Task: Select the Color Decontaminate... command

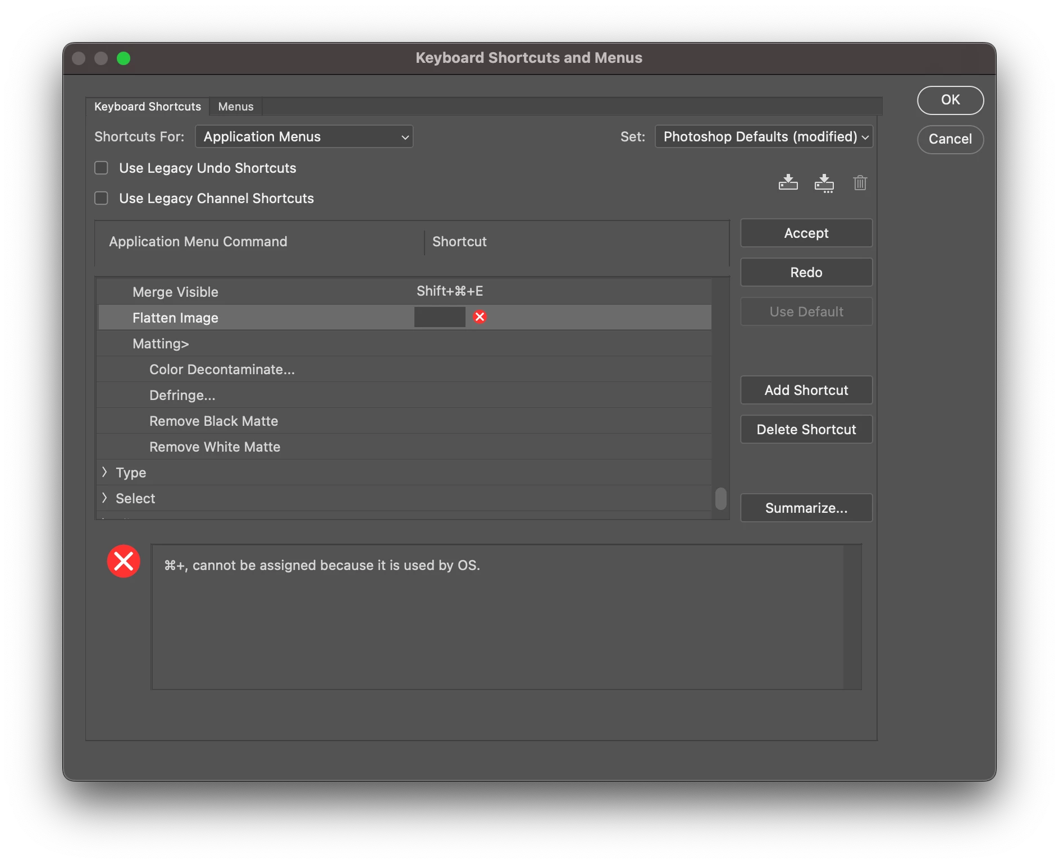Action: 404,369
